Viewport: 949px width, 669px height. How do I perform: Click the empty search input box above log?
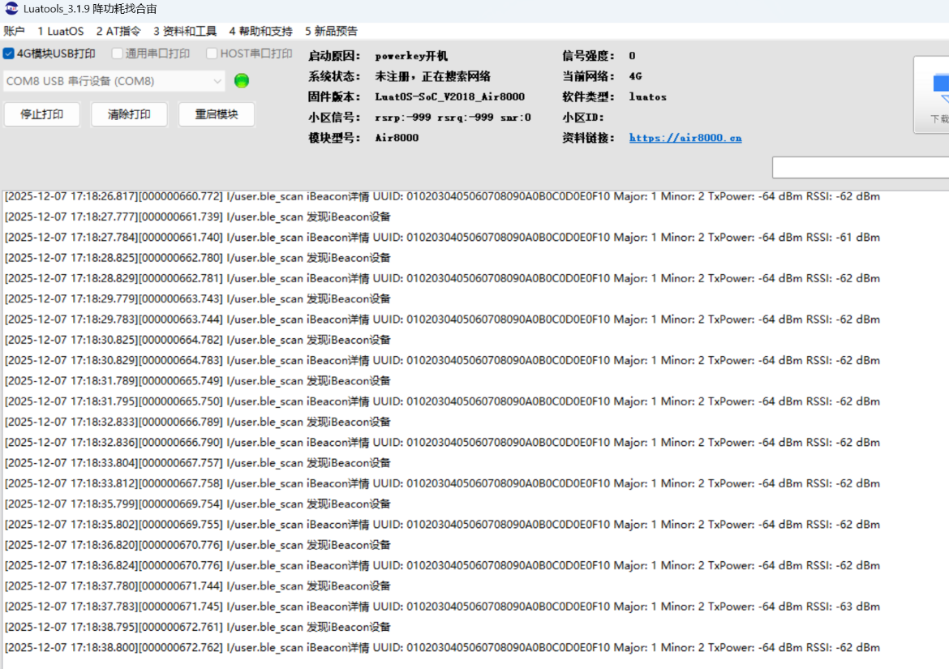pos(860,167)
